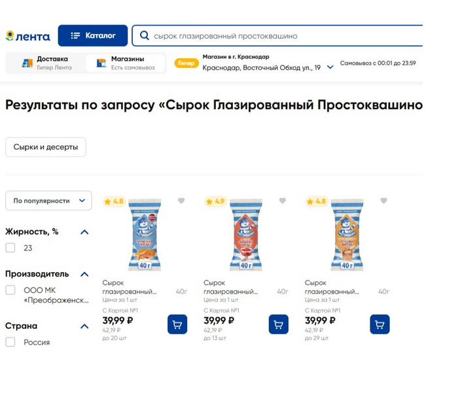Add third glazed сырок to cart
This screenshot has width=458, height=408.
[379, 324]
